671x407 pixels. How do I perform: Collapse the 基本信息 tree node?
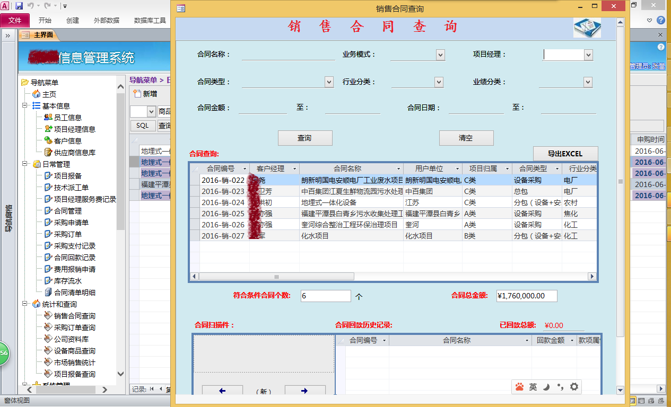coord(25,105)
